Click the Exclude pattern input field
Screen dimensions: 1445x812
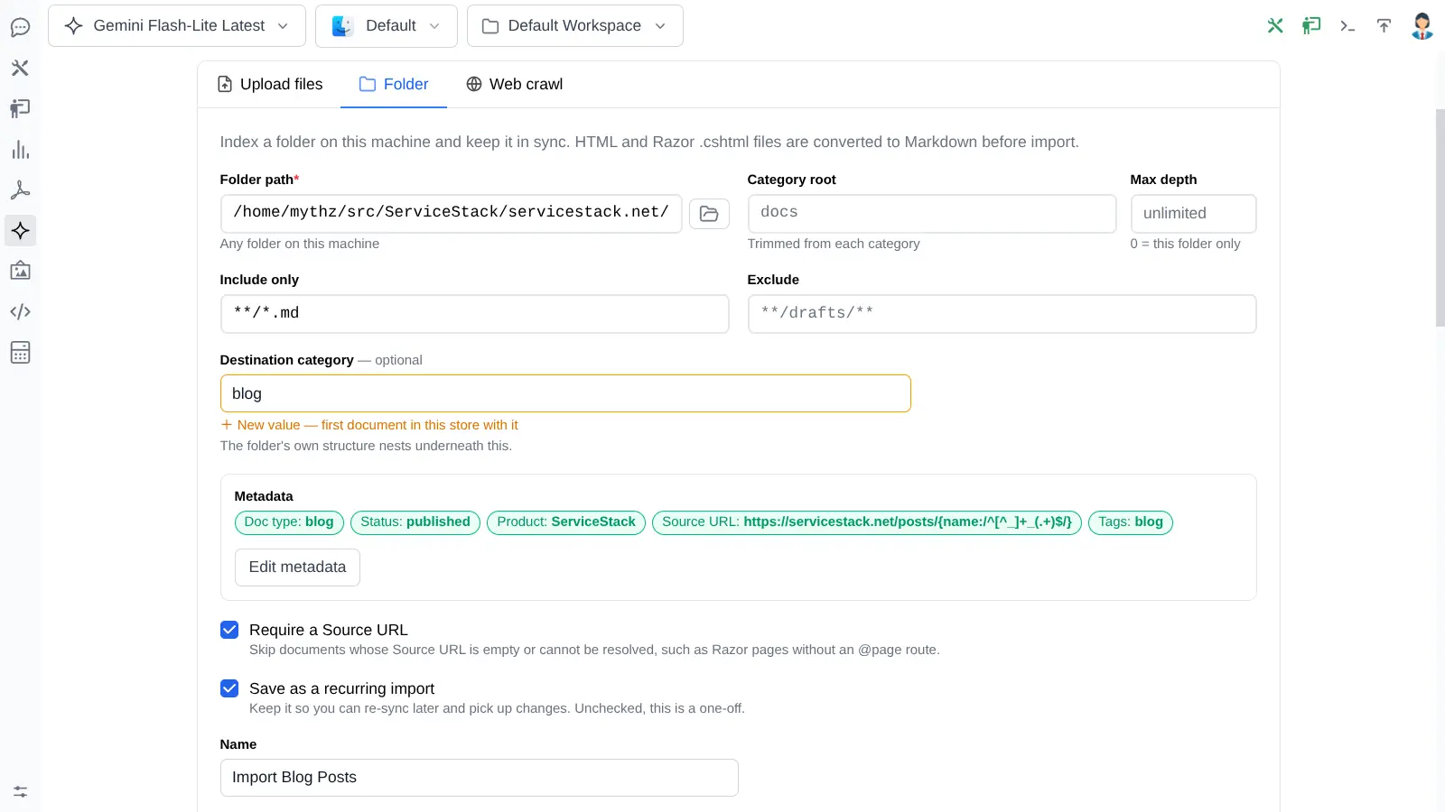(x=1002, y=314)
